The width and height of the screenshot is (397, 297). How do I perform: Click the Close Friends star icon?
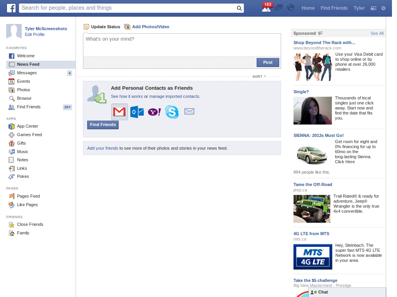point(12,225)
